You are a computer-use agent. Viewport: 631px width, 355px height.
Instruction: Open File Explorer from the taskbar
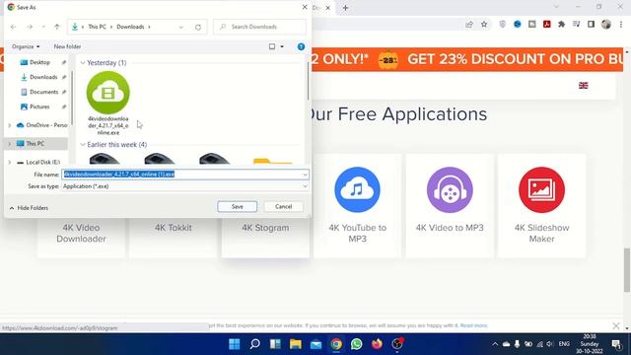[x=296, y=344]
